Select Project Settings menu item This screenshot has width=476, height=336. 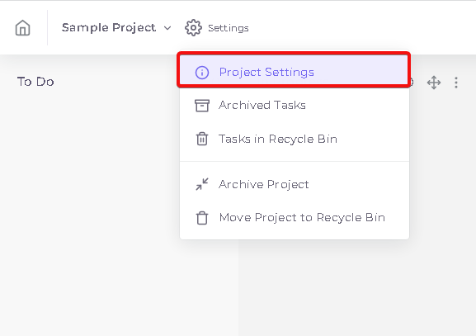294,70
